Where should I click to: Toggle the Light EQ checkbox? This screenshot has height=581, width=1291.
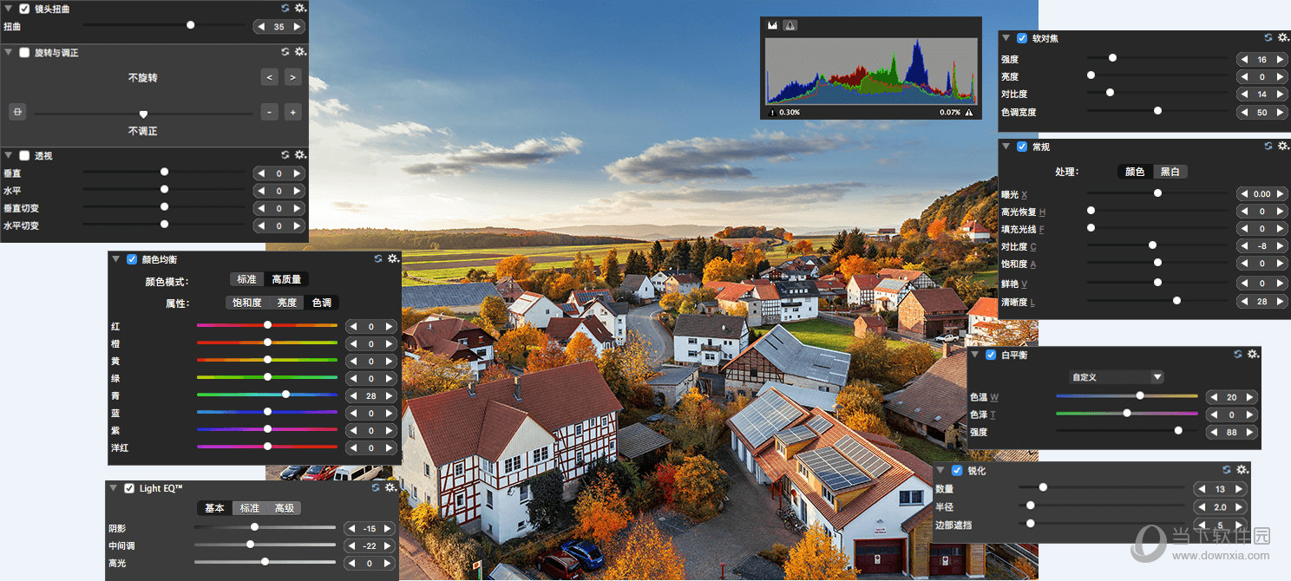[129, 487]
